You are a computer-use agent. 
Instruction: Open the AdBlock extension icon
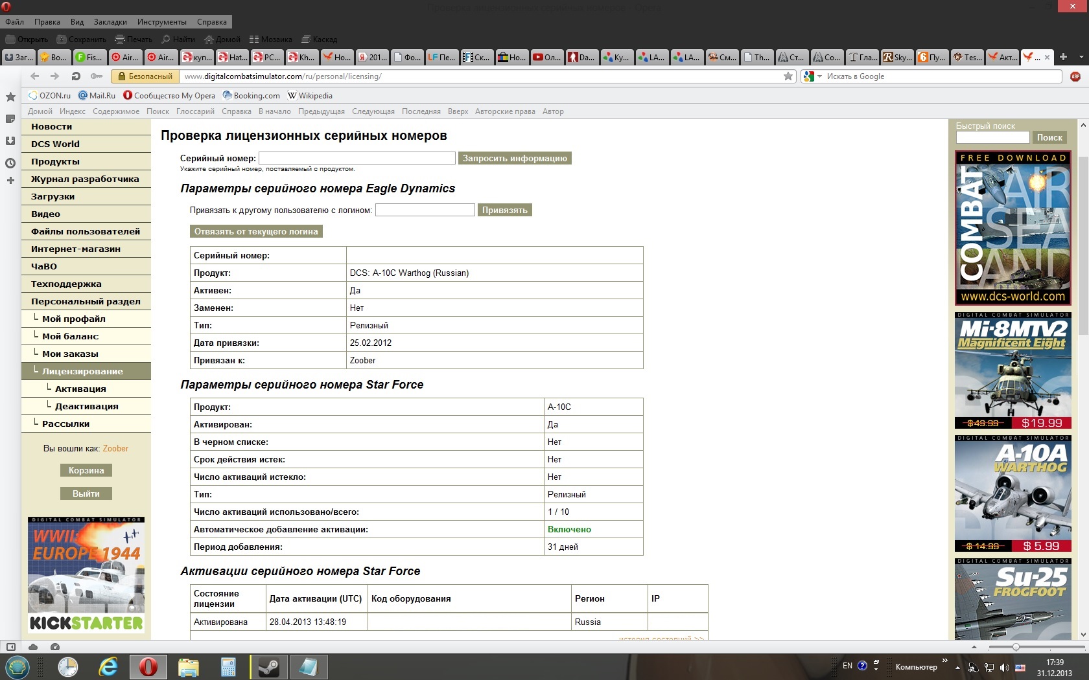1075,76
